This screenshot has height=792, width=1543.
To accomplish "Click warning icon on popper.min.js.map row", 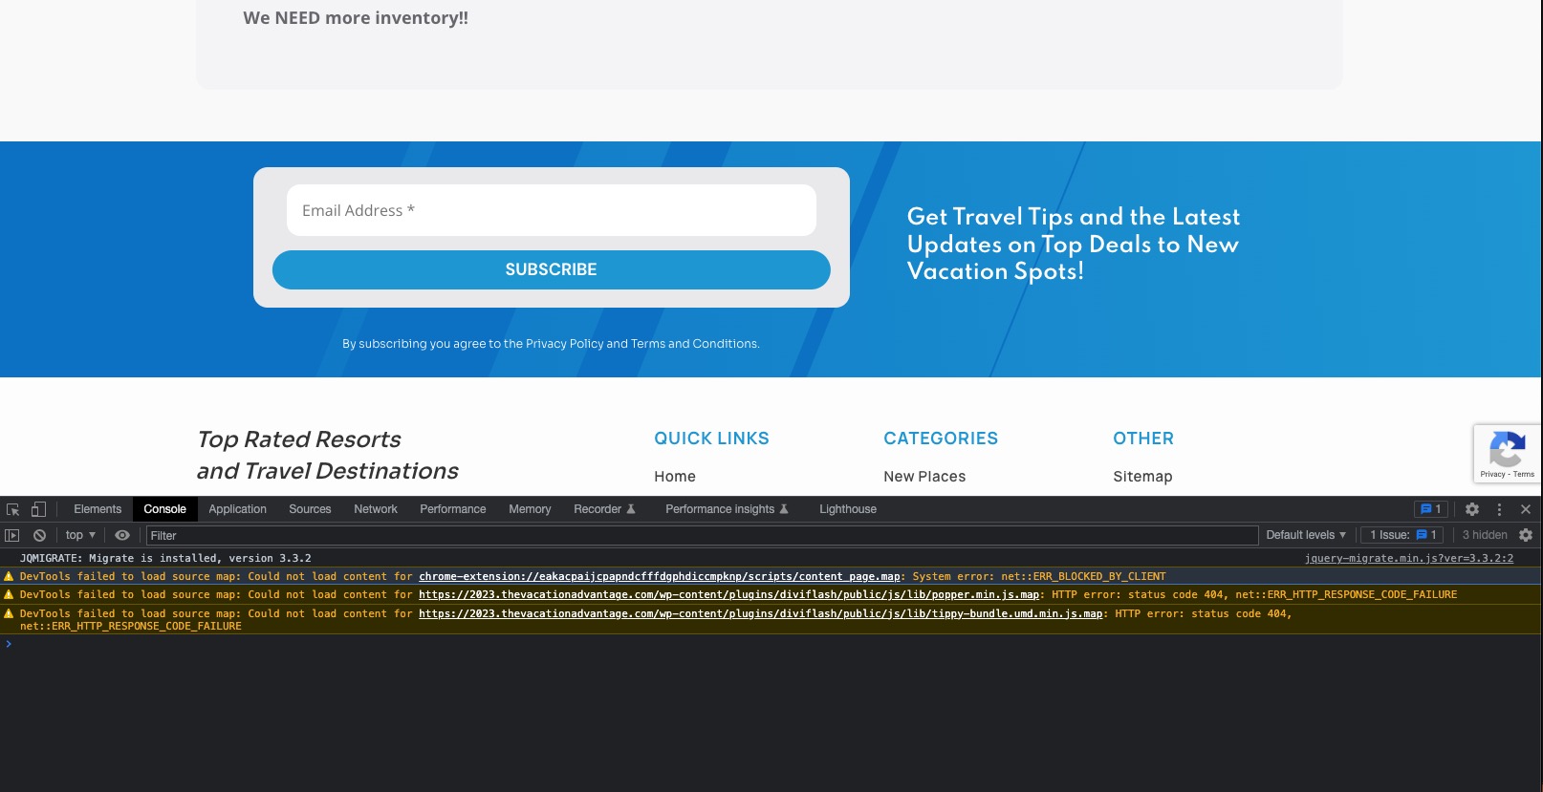I will click(x=9, y=594).
